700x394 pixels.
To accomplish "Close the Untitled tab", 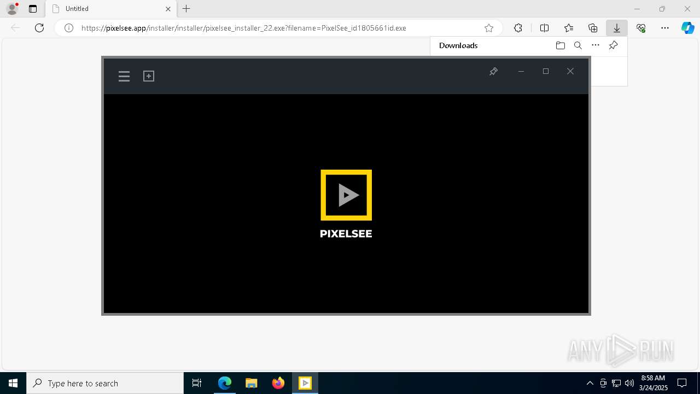I will point(168,9).
